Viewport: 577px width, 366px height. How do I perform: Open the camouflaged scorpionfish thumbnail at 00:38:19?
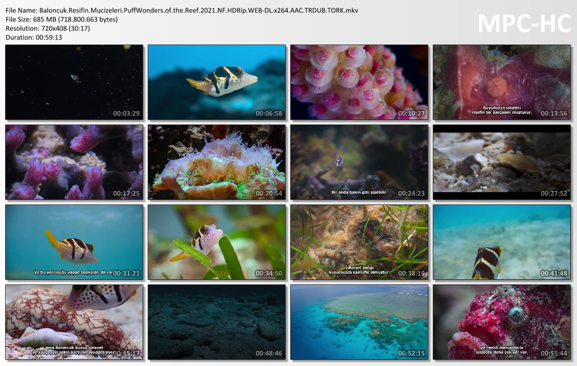(359, 242)
